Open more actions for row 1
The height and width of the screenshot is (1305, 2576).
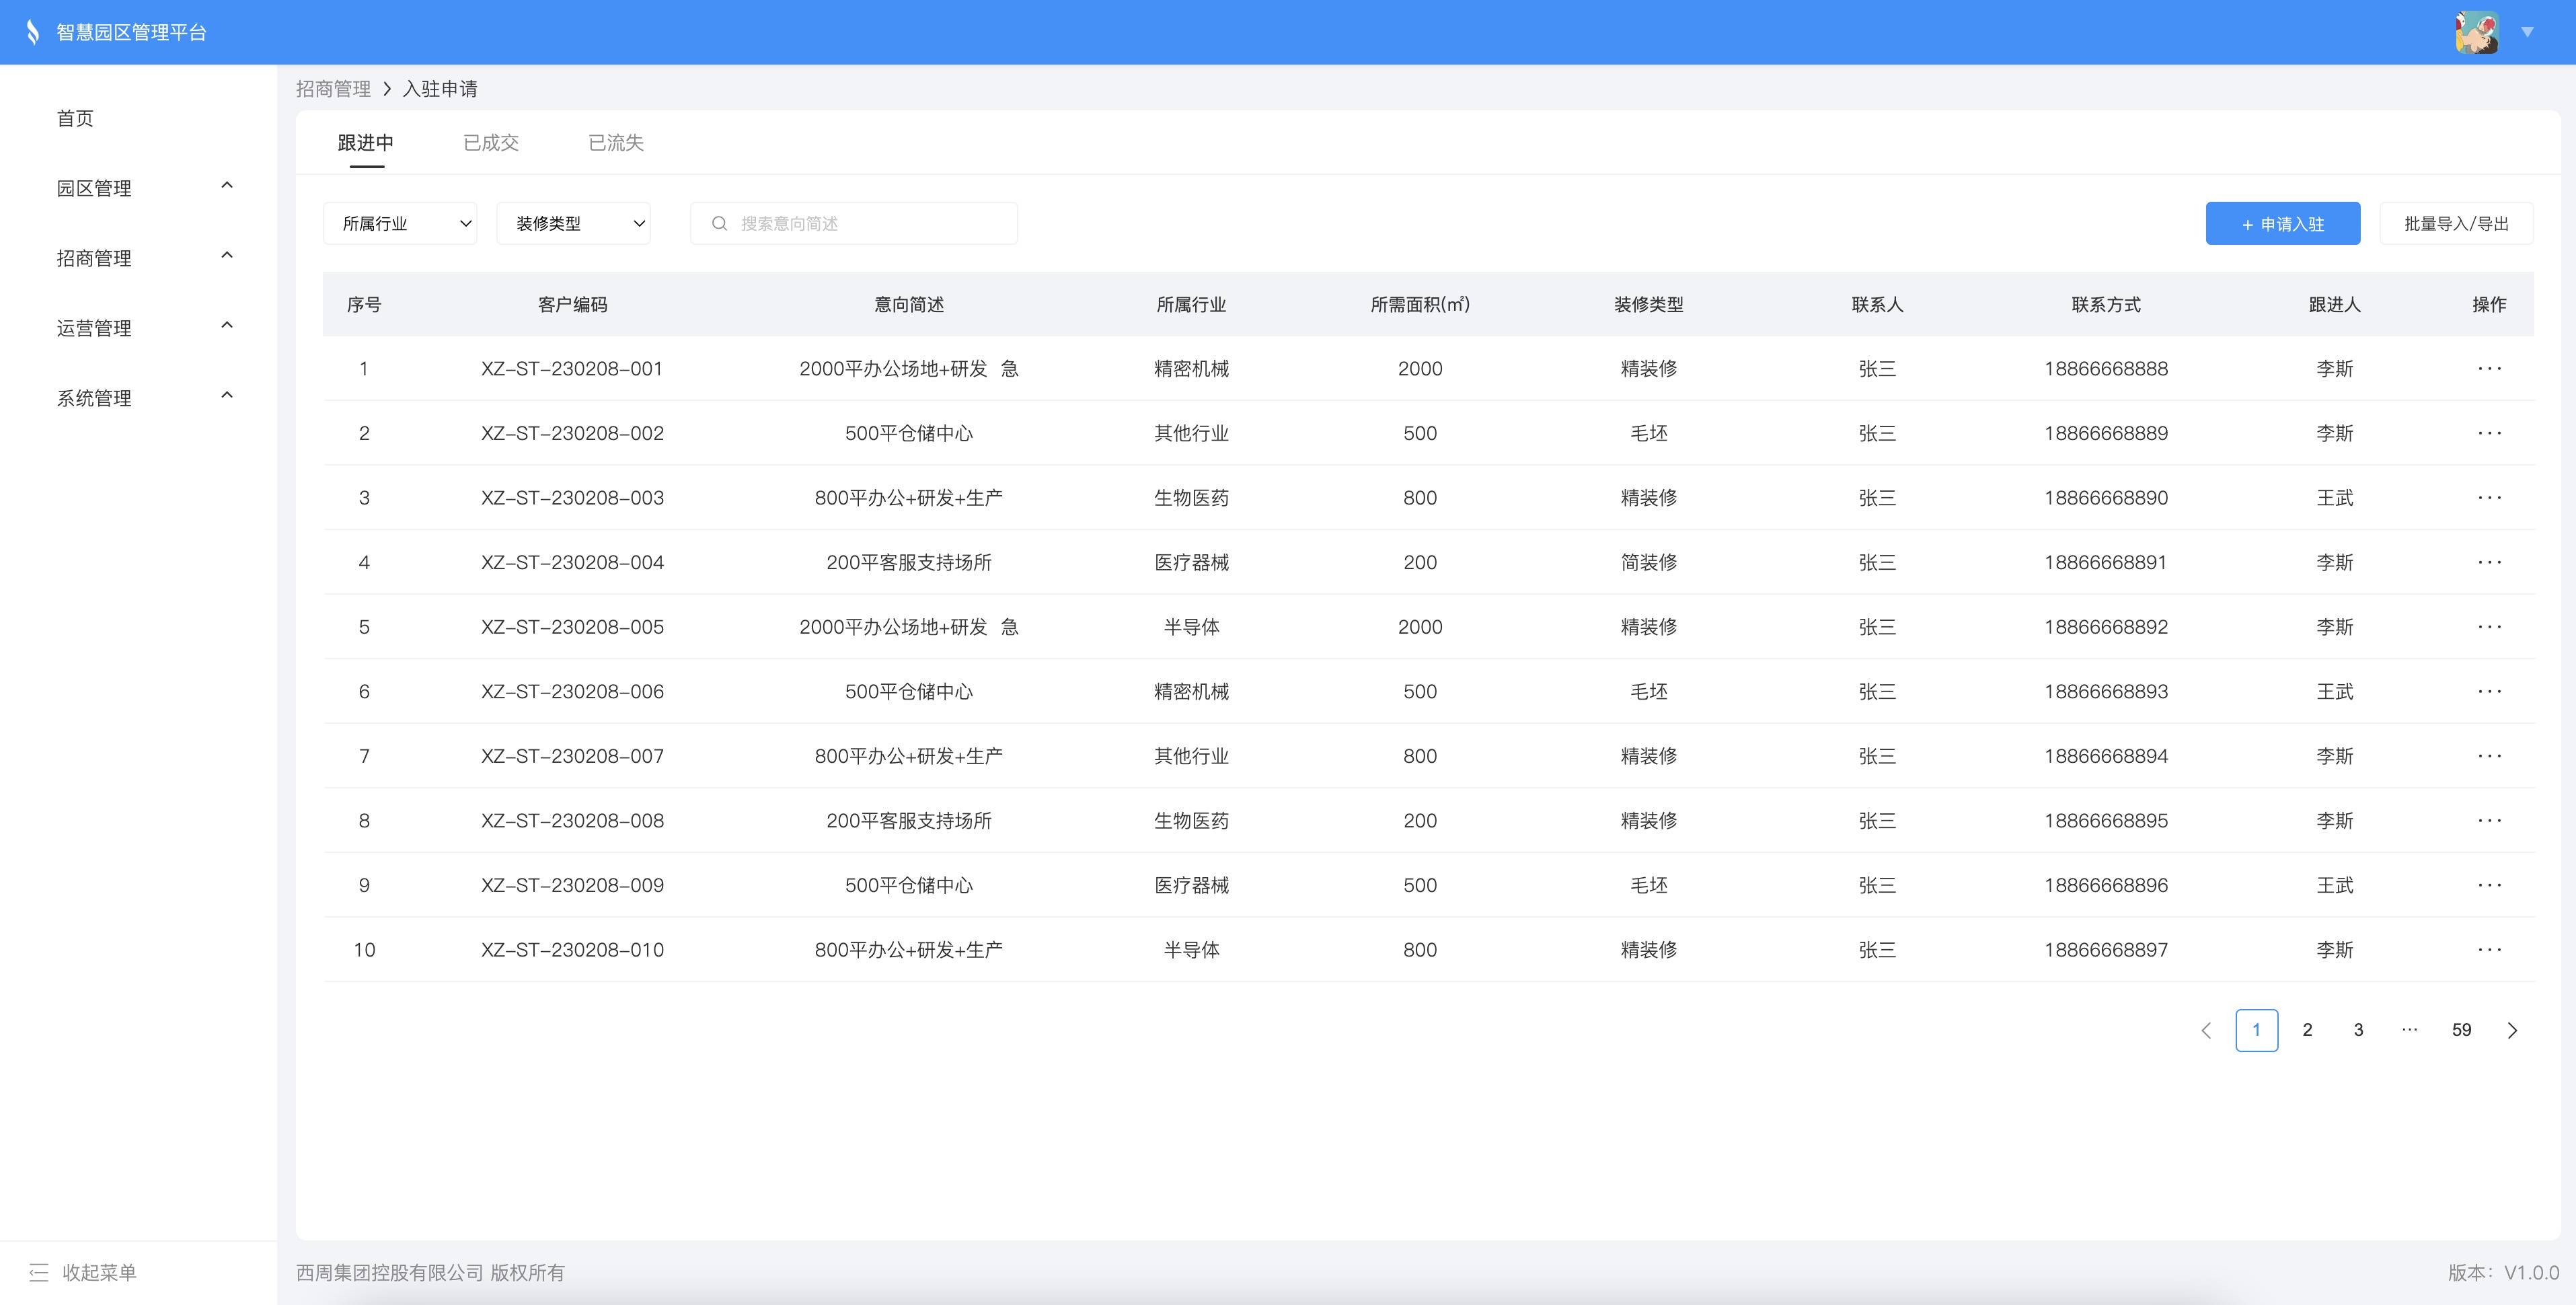pyautogui.click(x=2489, y=369)
